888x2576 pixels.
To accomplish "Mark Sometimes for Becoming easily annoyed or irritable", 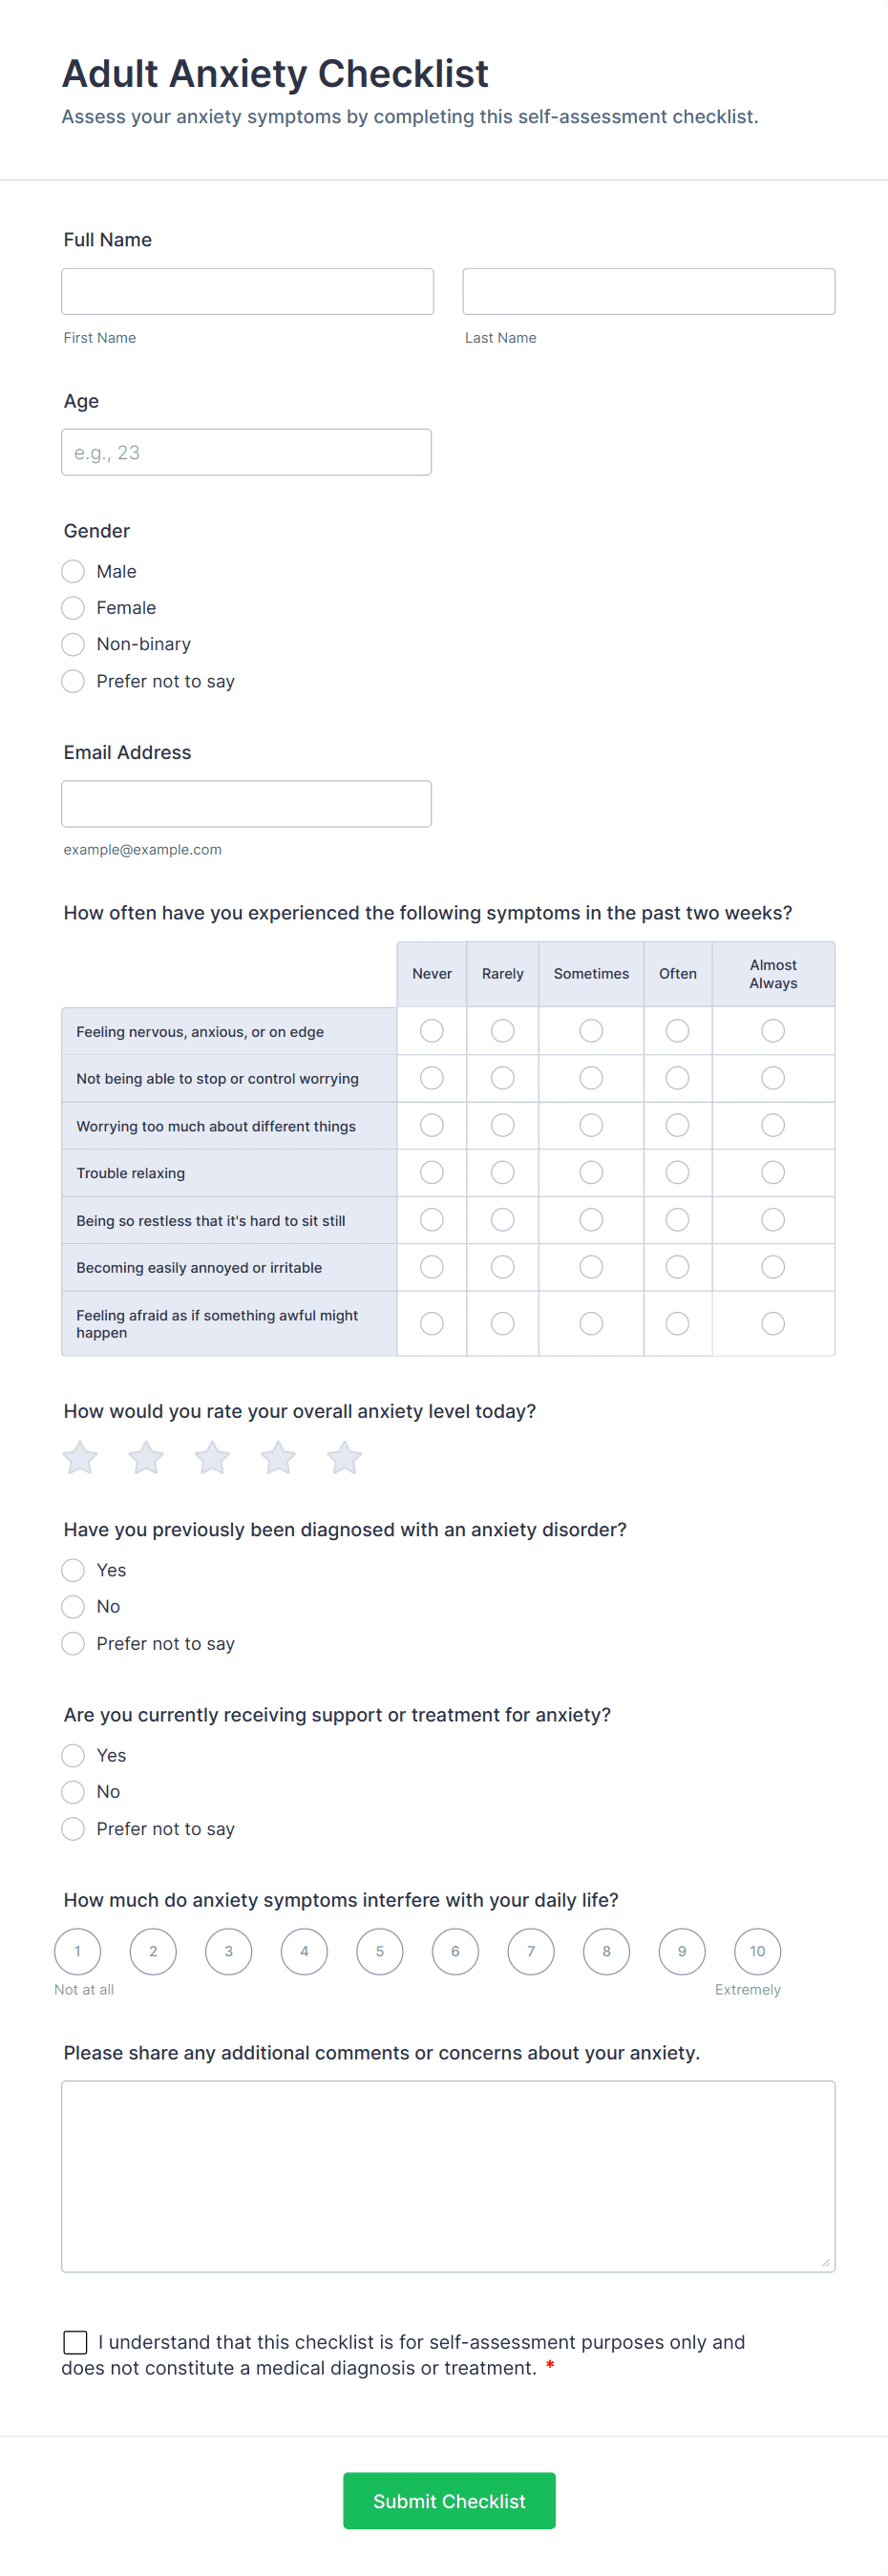I will (x=591, y=1267).
